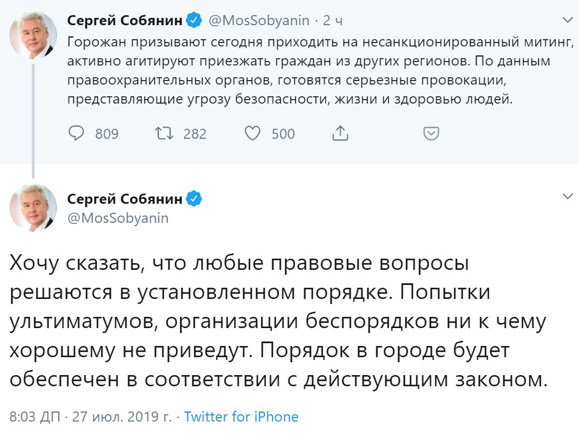
Task: Click @MosSobyanin handle under main tweet name
Action: [117, 218]
